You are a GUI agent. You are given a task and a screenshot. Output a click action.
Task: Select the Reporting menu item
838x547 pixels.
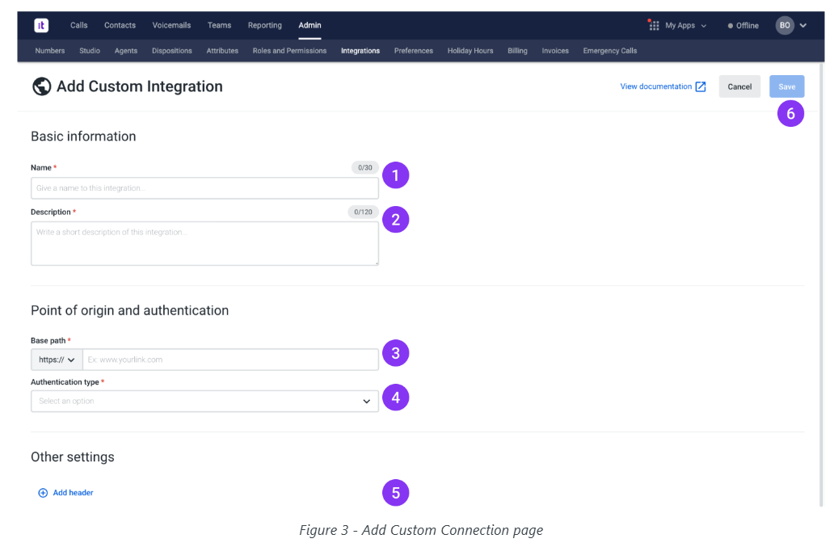point(264,25)
